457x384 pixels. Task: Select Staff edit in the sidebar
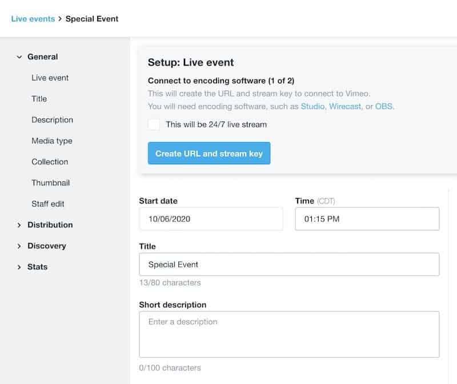tap(47, 204)
